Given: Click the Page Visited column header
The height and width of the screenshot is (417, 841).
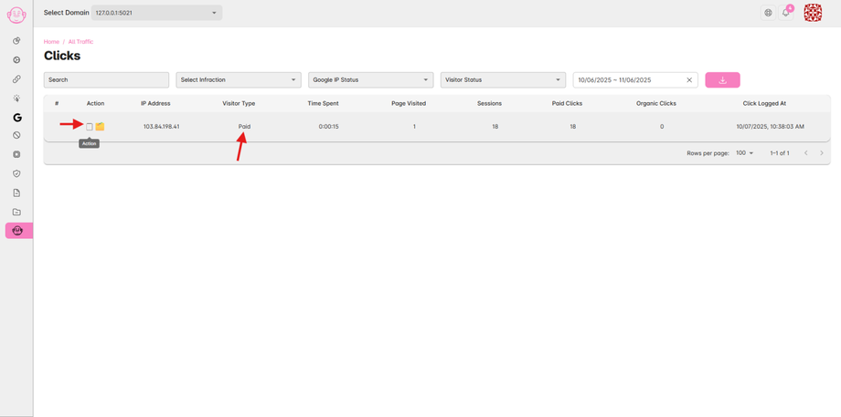Looking at the screenshot, I should tap(409, 103).
